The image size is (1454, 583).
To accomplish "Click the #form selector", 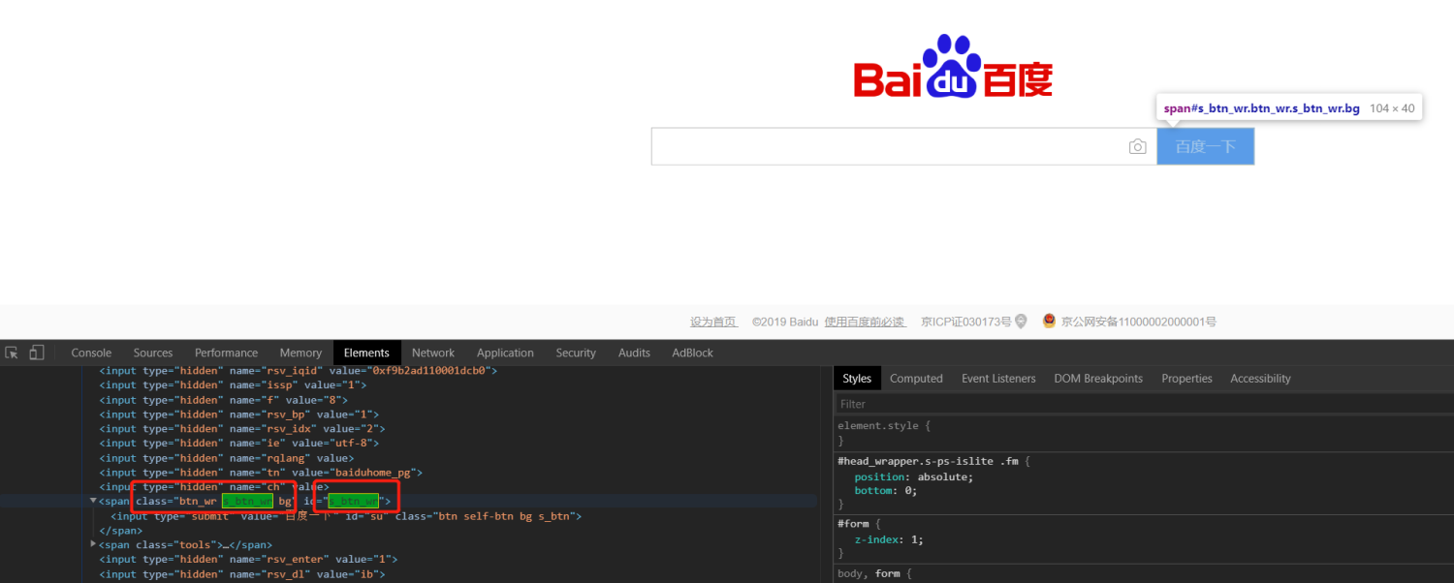I will click(854, 524).
